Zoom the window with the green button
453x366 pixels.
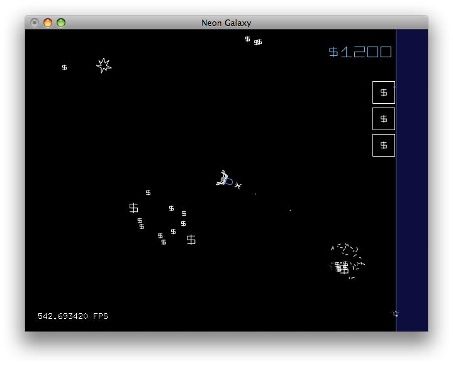(x=61, y=23)
